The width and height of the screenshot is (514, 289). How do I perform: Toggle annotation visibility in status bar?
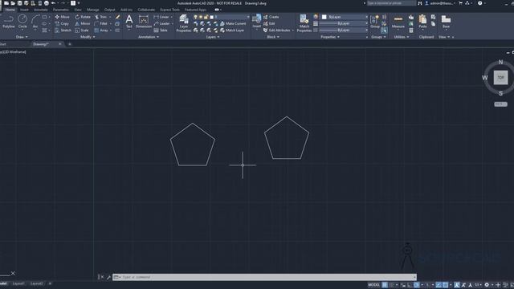(457, 285)
